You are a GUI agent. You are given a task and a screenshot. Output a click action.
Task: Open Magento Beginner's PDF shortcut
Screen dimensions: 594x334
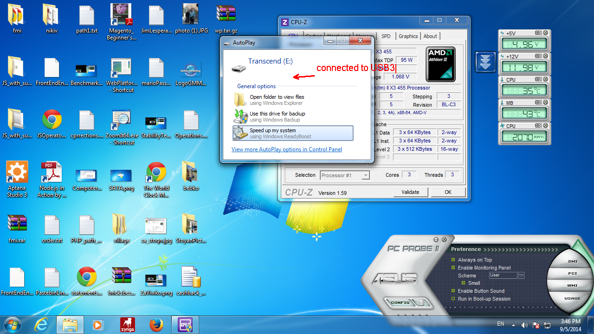tap(121, 22)
